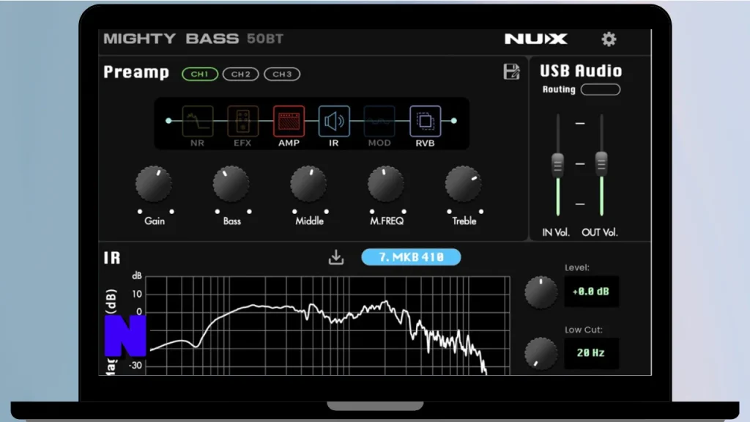Click the IR frequency response graph

327,326
